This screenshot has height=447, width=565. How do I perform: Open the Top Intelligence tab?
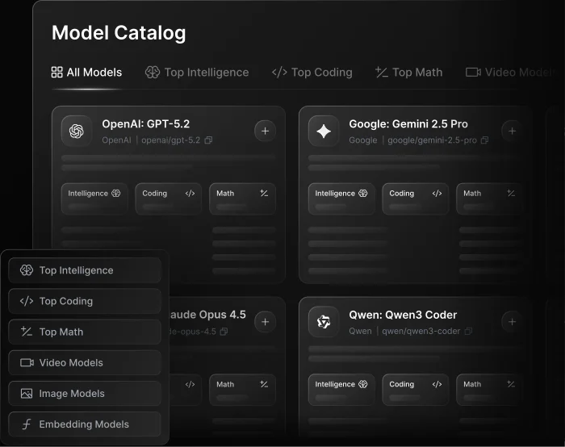click(x=197, y=72)
